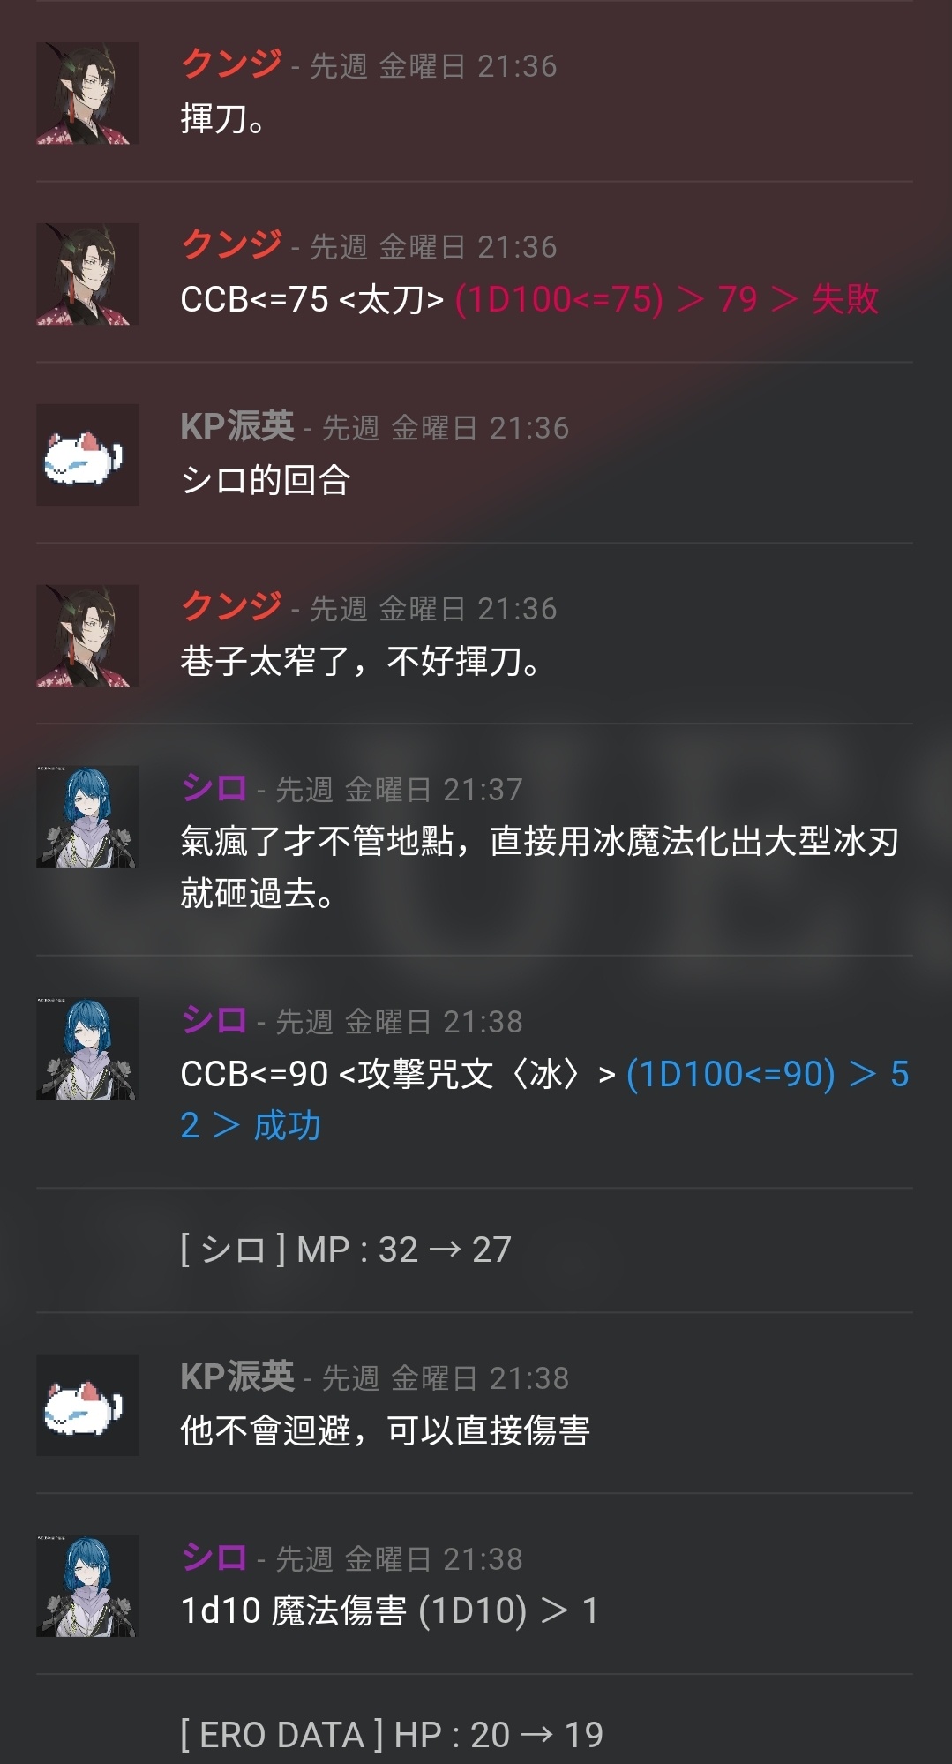Viewport: 952px width, 1764px height.
Task: Tap クンジ avatar beside 巷子太窄了 message
Action: click(x=87, y=636)
